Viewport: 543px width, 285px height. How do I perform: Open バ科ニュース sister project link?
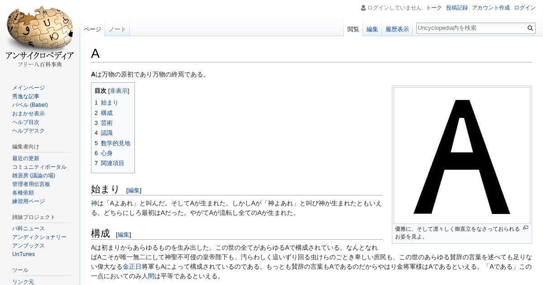tap(29, 228)
